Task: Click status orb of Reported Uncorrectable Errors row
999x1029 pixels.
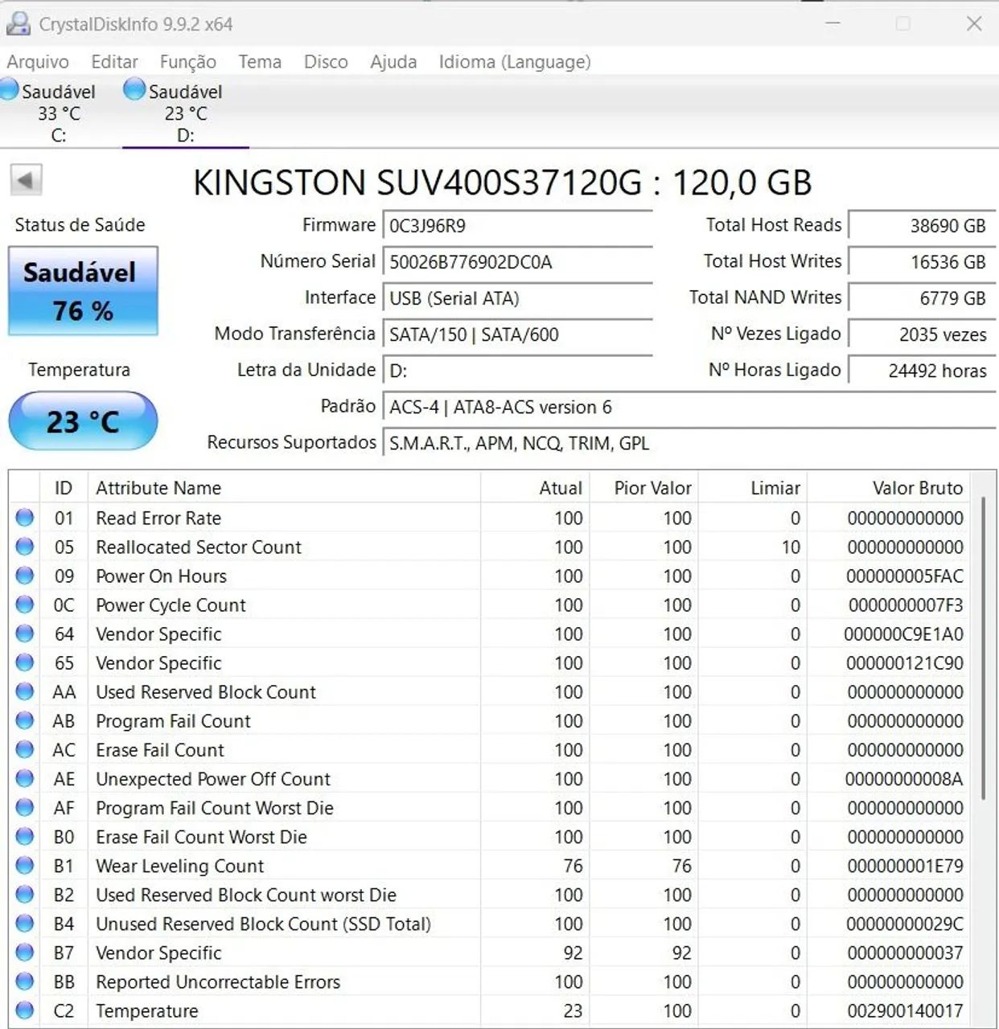Action: click(x=25, y=981)
